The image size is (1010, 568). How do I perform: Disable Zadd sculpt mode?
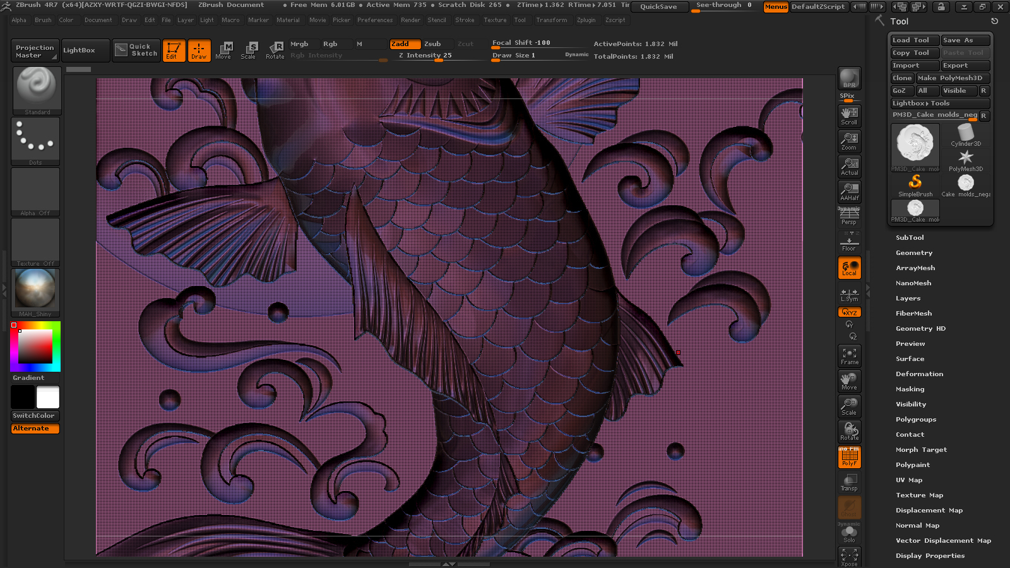405,44
